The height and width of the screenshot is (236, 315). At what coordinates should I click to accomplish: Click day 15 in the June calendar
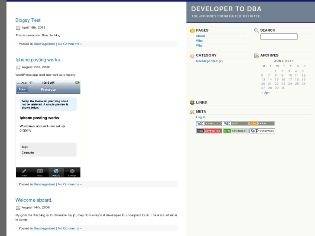[276, 80]
